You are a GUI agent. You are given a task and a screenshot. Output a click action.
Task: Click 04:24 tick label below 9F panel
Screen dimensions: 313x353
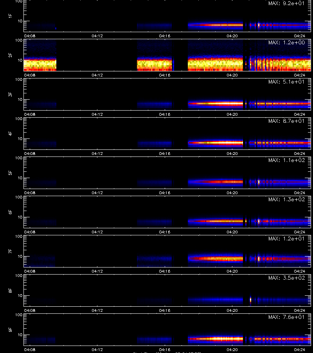pyautogui.click(x=300, y=349)
